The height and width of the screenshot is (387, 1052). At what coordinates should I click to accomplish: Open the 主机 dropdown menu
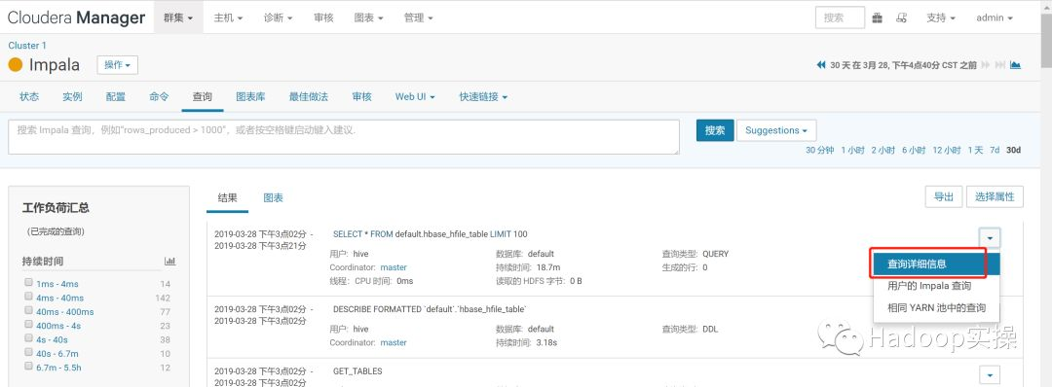(x=228, y=18)
